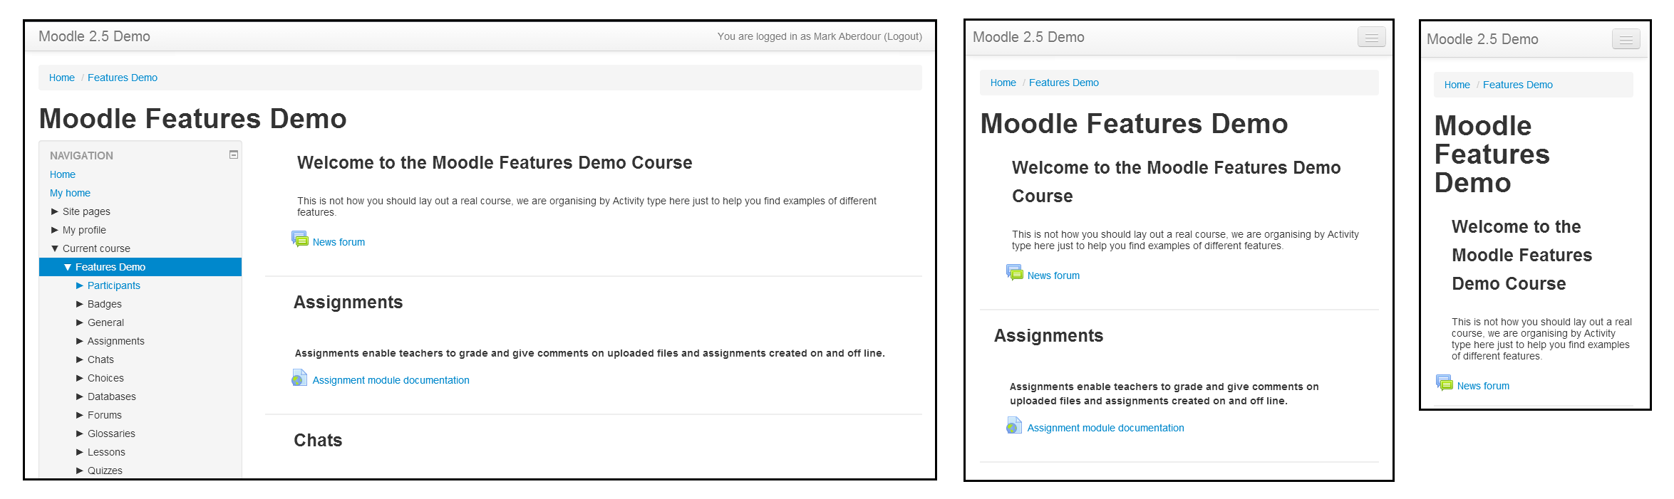This screenshot has height=499, width=1674.
Task: Expand the My profile tree node
Action: [x=55, y=230]
